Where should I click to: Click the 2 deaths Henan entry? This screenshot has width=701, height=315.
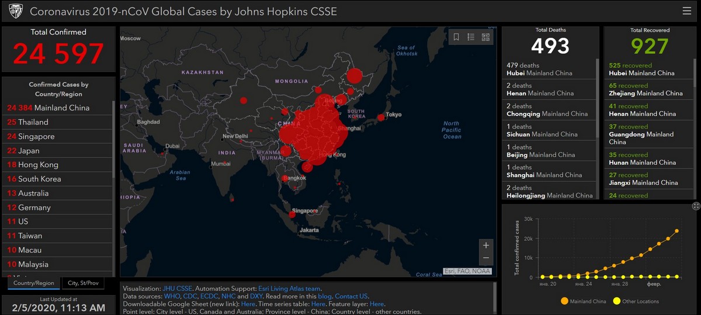point(549,89)
